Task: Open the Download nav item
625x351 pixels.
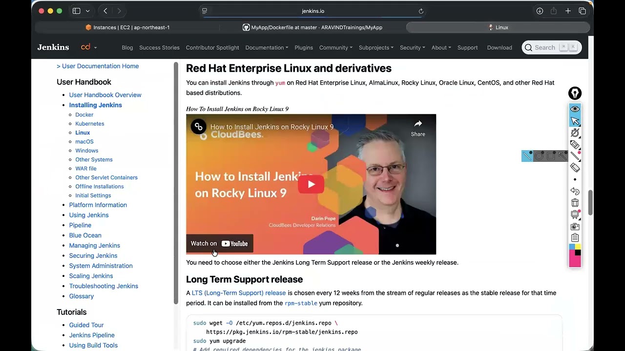Action: click(500, 48)
